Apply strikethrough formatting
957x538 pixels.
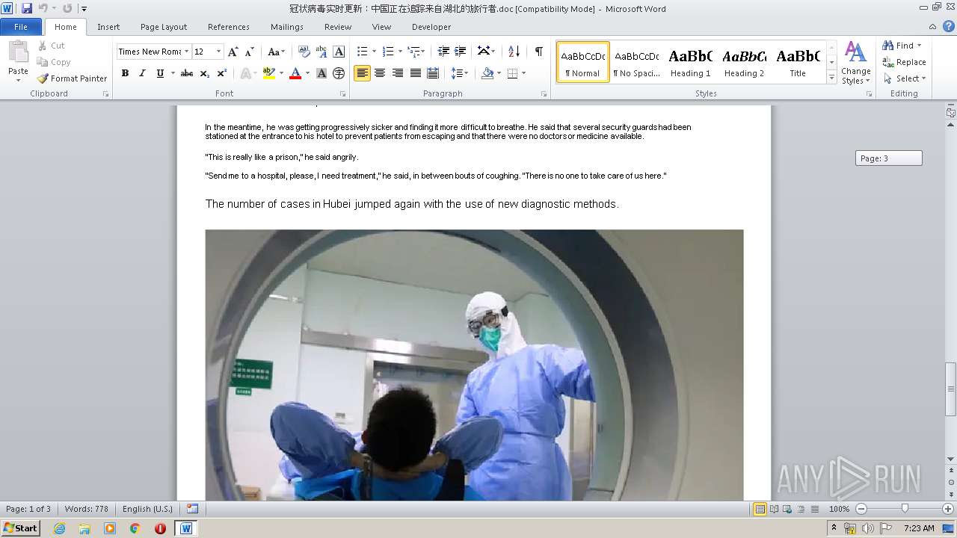[x=187, y=73]
